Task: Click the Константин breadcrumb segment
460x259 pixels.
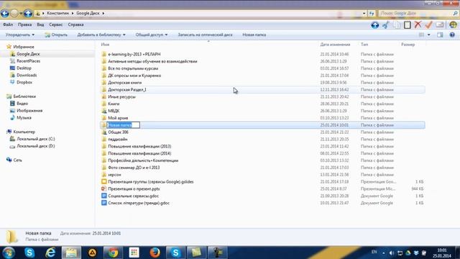Action: (57, 13)
